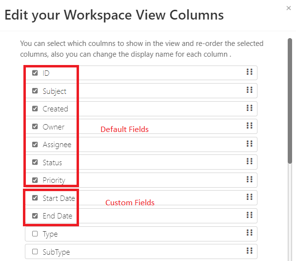
Task: Grab the drag handle on the ID row
Action: coord(249,72)
